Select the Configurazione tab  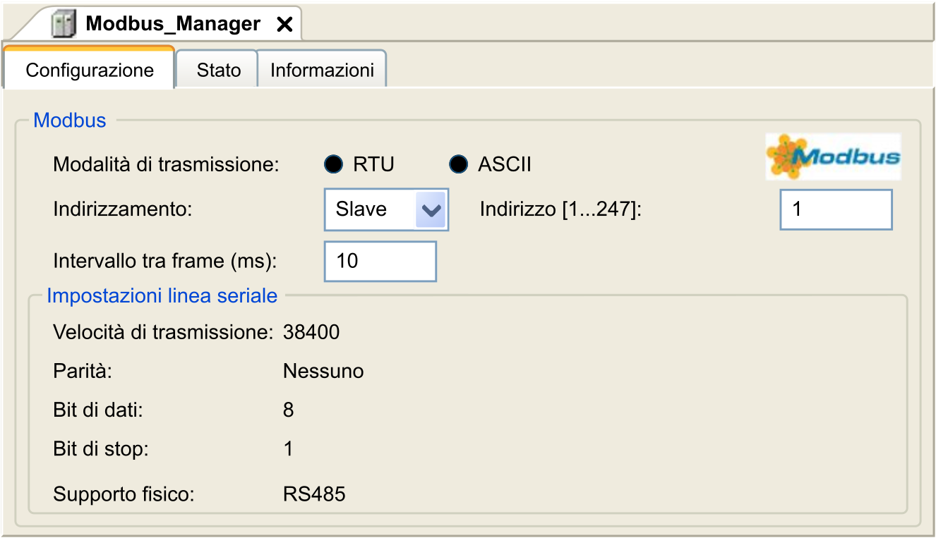[90, 71]
